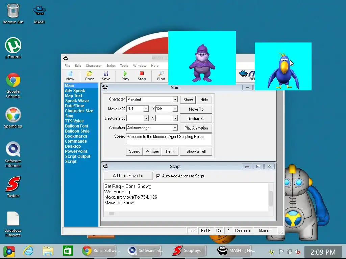Click the Action Center flag tray icon
The width and height of the screenshot is (346, 259).
(x=281, y=252)
